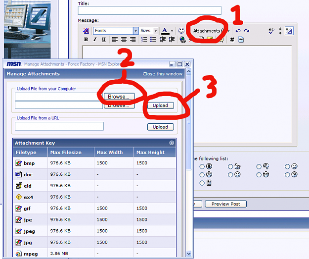Wrap selection in CODE tags (# icon)
The width and height of the screenshot is (309, 259).
[x=232, y=40]
